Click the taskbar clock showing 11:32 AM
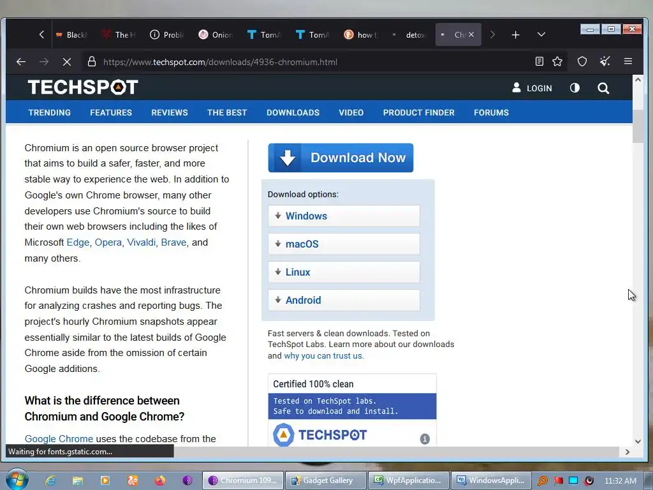The width and height of the screenshot is (653, 490). pos(620,480)
